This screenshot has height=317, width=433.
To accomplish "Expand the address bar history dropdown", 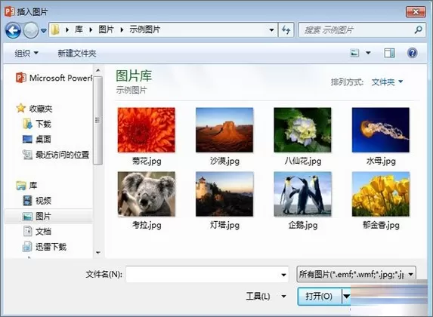I will click(x=272, y=29).
